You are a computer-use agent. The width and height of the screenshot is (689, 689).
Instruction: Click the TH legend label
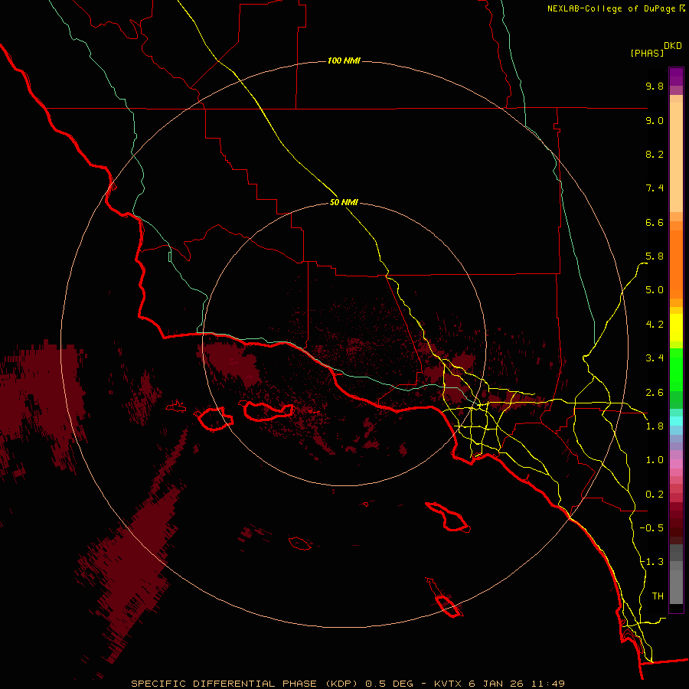point(658,596)
